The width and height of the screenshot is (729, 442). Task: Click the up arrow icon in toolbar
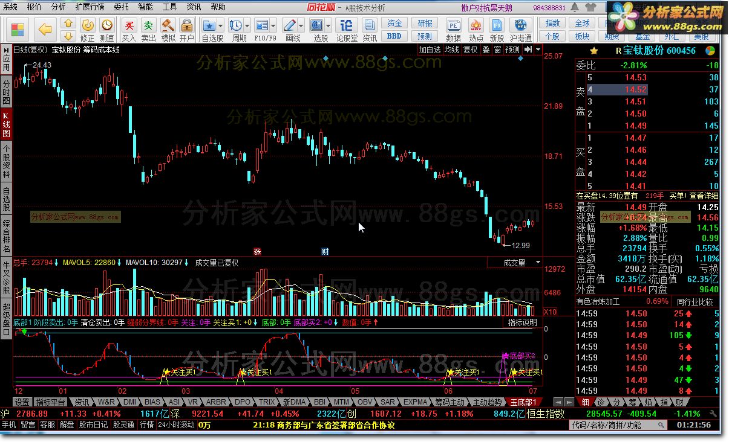69,23
